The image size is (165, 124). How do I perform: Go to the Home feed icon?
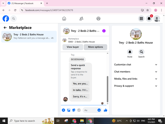pyautogui.click(x=64, y=19)
